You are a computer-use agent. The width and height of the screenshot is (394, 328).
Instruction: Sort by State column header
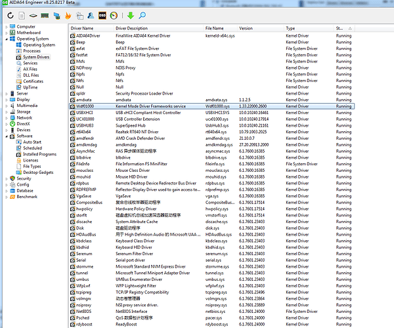[x=344, y=28]
